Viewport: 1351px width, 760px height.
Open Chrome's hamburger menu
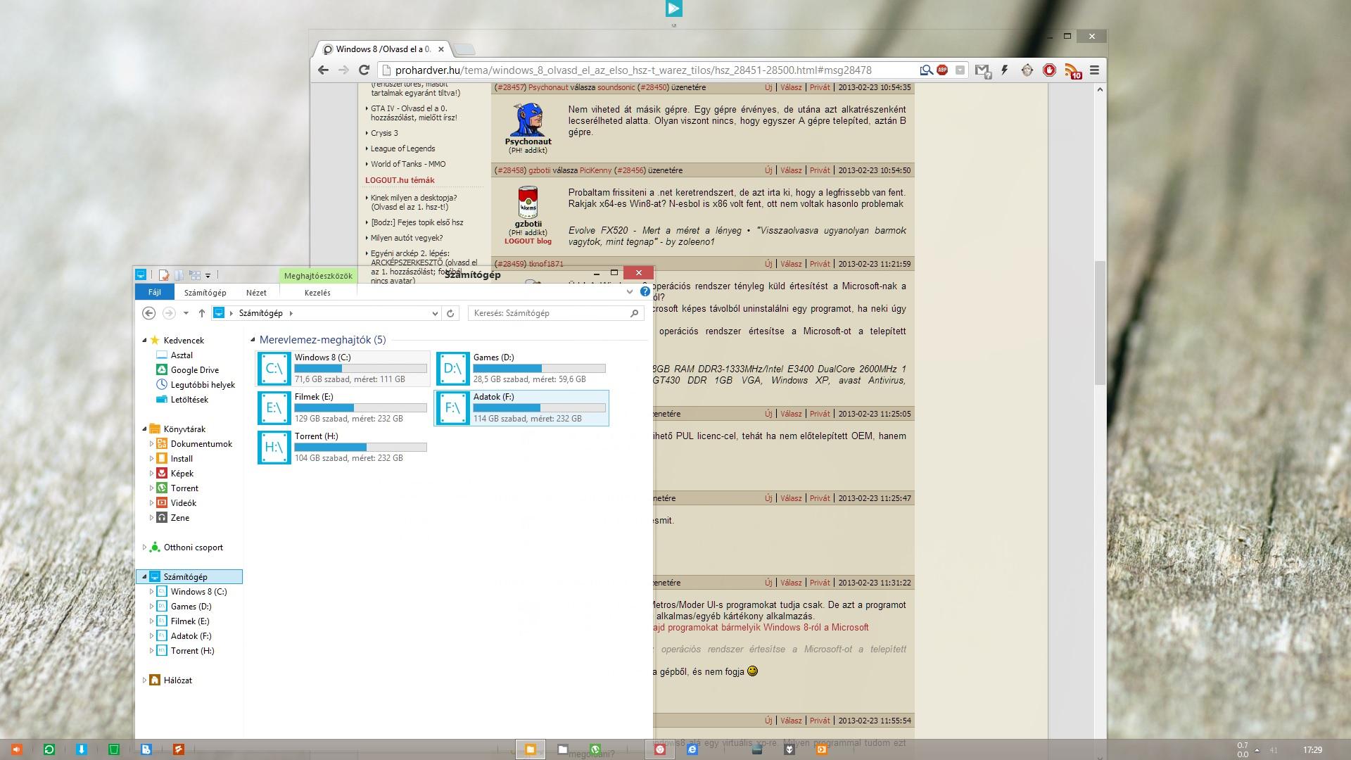coord(1094,70)
